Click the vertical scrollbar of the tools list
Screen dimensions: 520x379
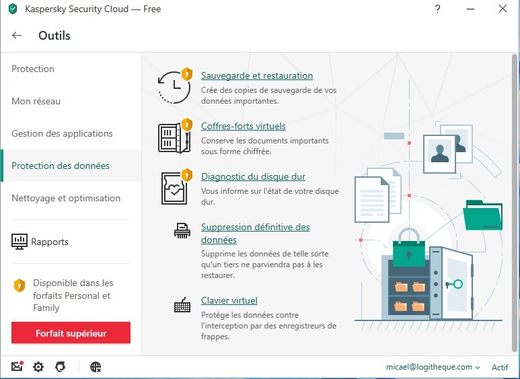point(515,202)
